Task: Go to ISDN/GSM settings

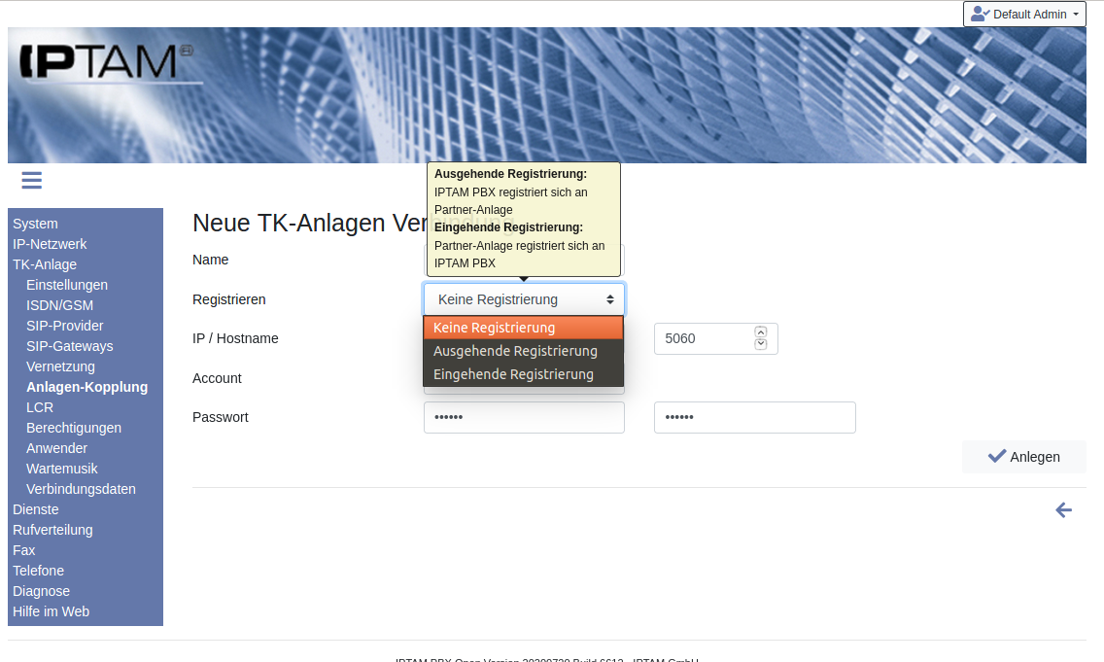Action: (x=59, y=305)
